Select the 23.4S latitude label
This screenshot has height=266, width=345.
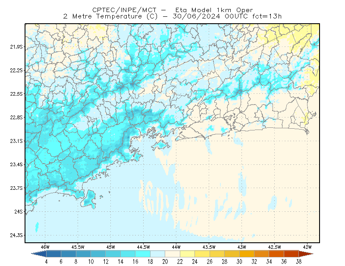[16, 164]
